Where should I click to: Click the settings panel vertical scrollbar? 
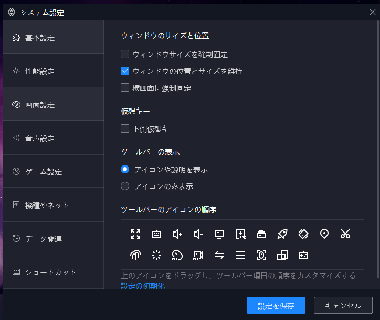point(377,150)
